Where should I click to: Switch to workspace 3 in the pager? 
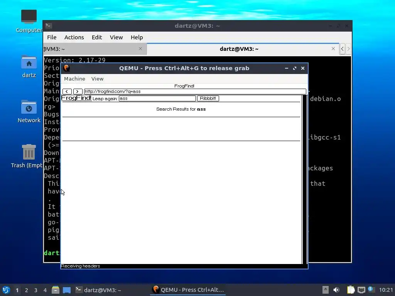[36, 290]
